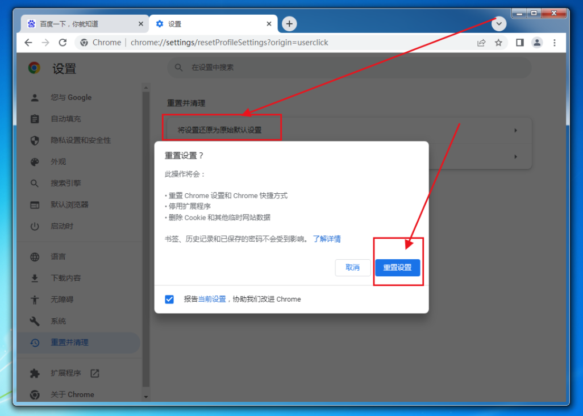Viewport: 583px width, 416px height.
Task: Click the 取消 button in dialog
Action: click(352, 267)
